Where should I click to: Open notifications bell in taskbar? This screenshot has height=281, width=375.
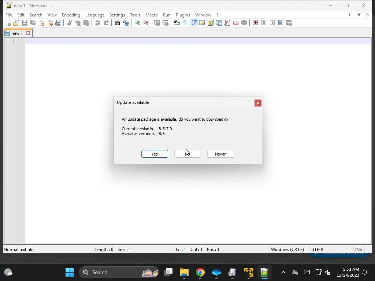point(365,272)
